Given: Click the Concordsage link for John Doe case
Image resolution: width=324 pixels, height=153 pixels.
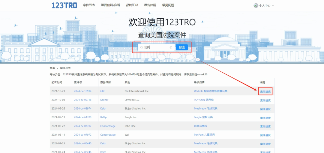Looking at the screenshot, I should (x=108, y=126).
